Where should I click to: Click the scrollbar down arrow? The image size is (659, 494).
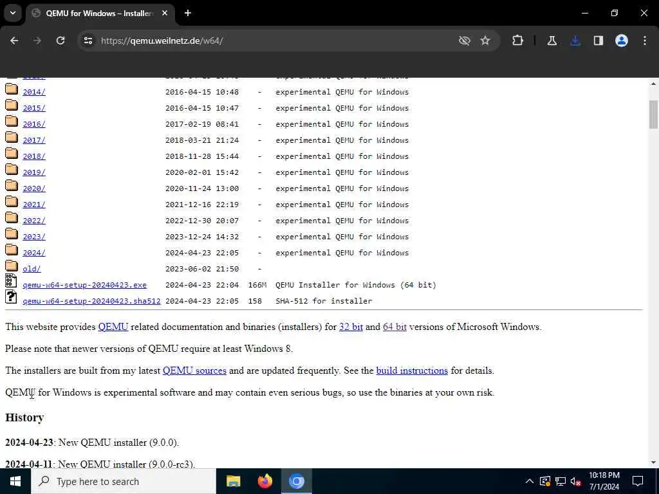point(653,462)
